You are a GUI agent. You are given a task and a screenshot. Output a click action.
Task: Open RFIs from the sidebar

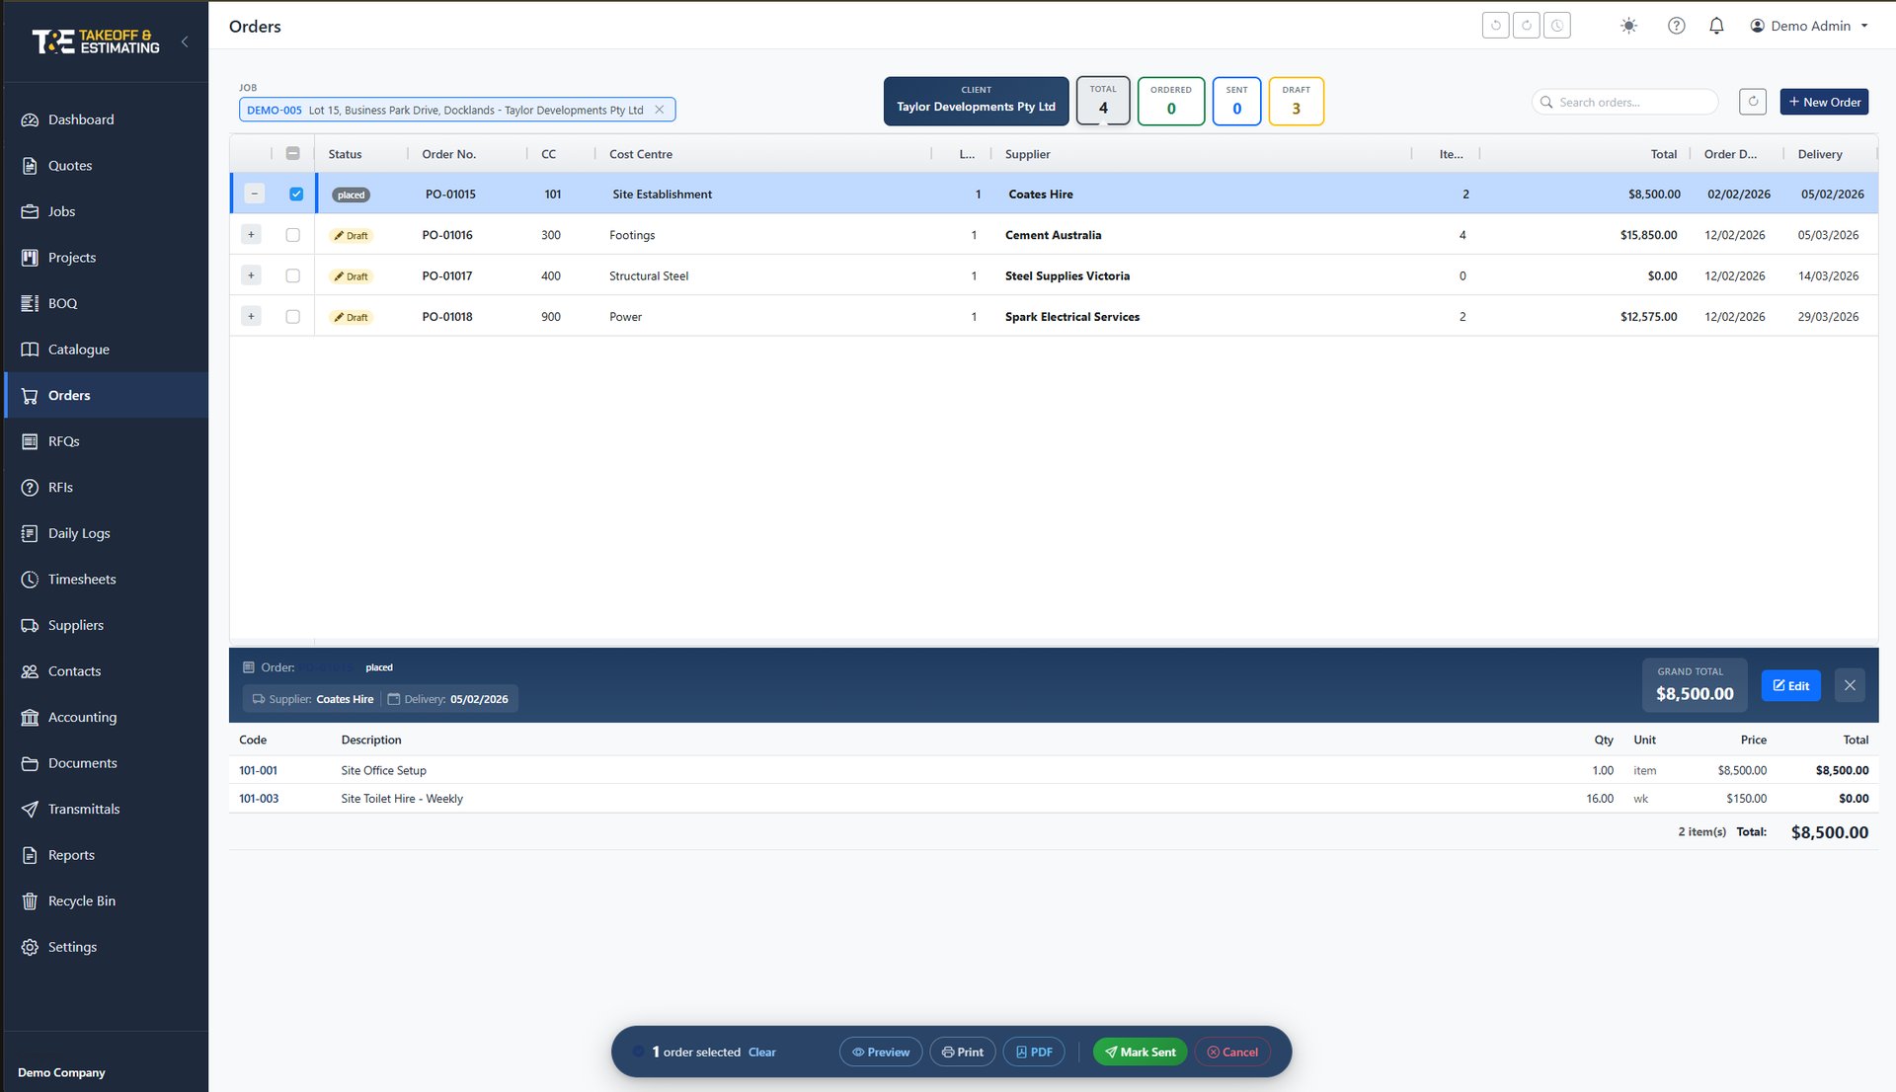(x=104, y=488)
